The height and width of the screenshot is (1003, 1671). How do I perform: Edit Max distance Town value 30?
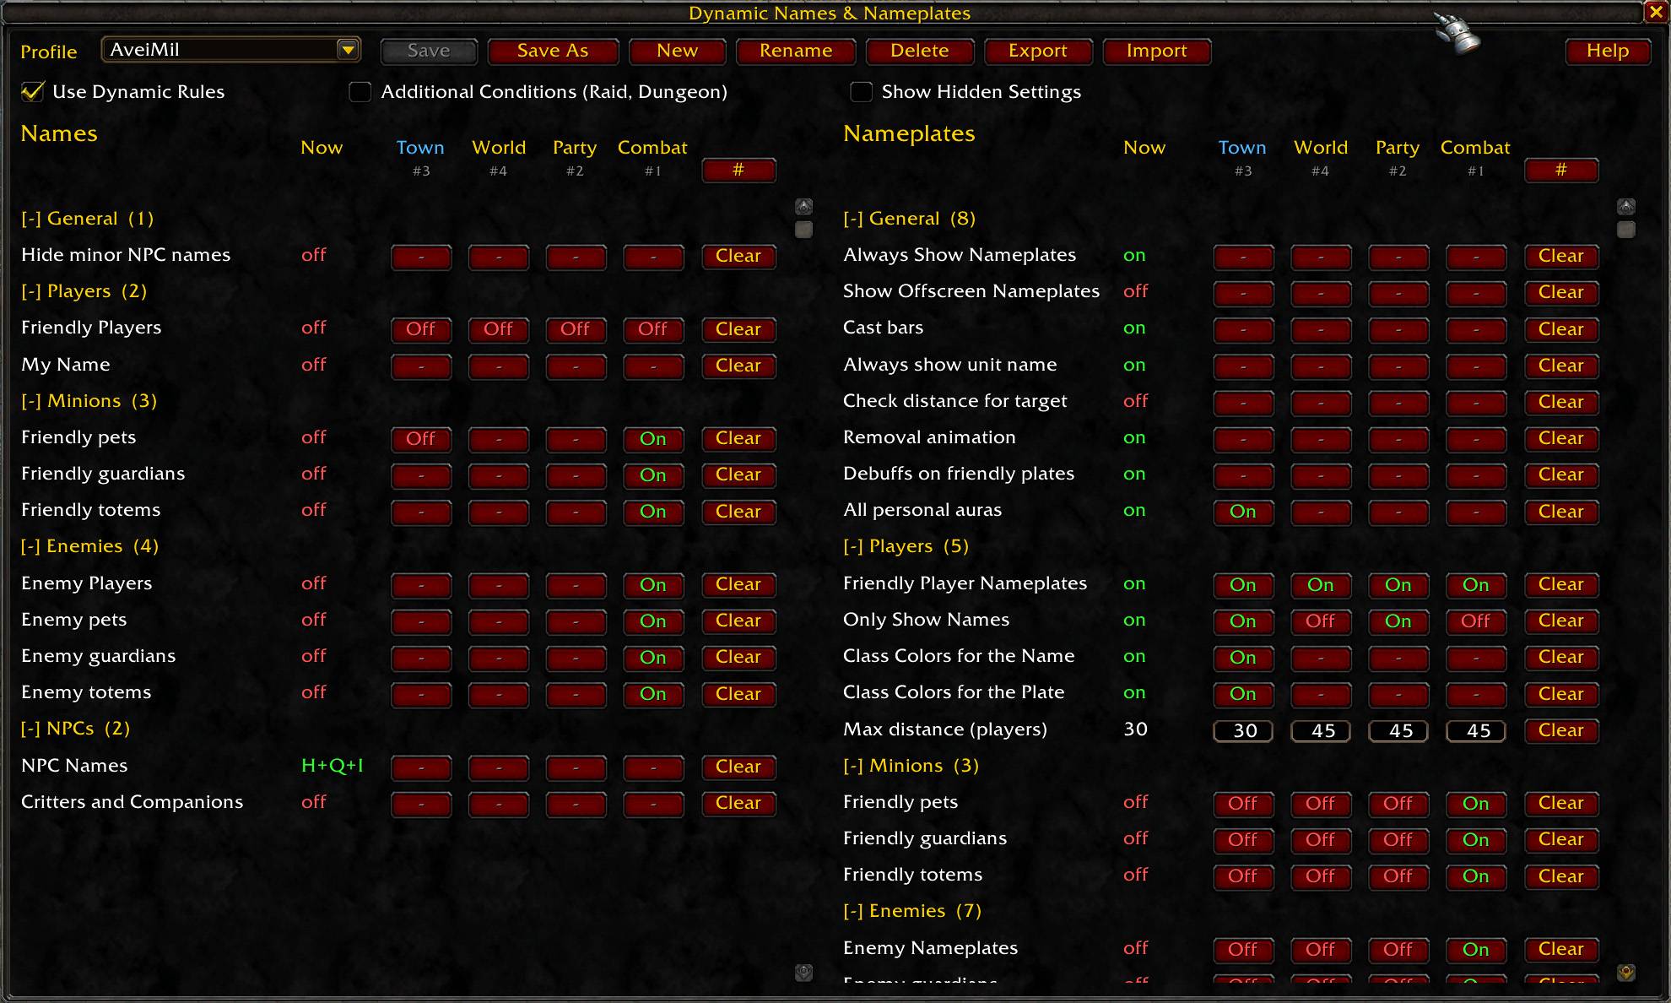1243,731
